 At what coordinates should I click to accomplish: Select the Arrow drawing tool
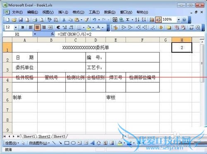(60, 143)
